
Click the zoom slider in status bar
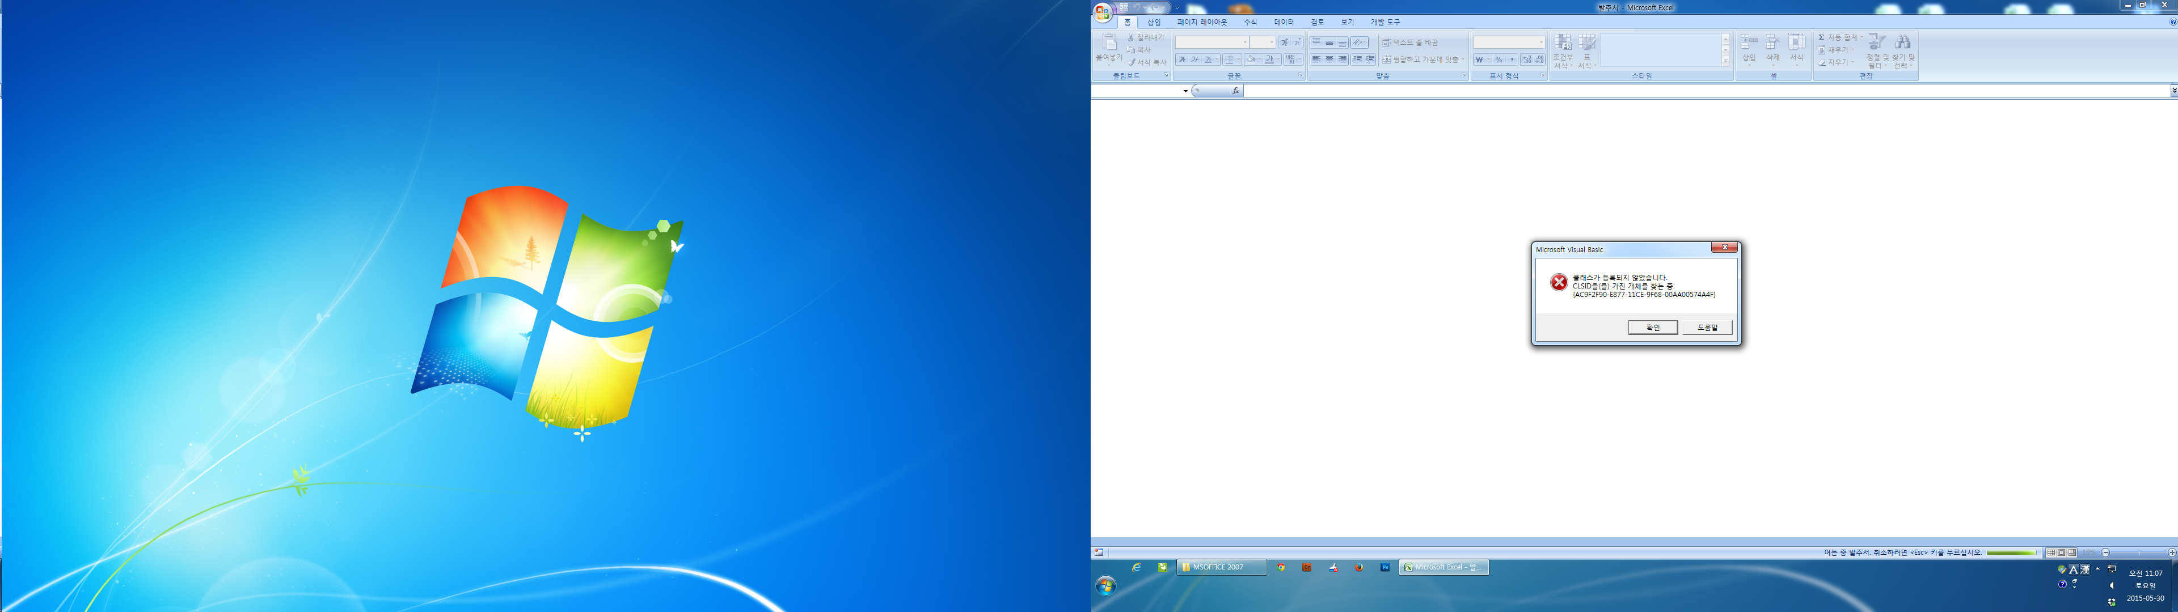click(2138, 552)
